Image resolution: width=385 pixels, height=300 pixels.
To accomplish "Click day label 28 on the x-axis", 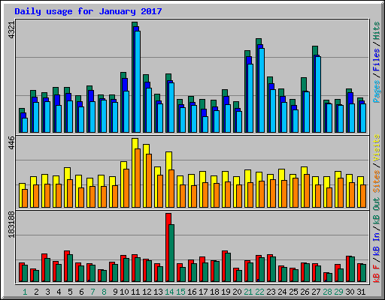I will coord(327,292).
